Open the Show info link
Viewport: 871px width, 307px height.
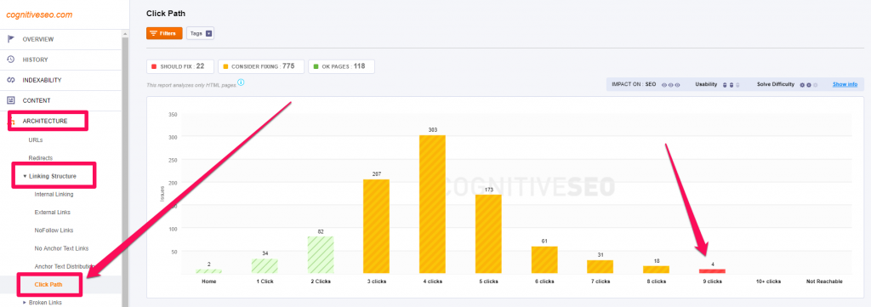coord(845,84)
